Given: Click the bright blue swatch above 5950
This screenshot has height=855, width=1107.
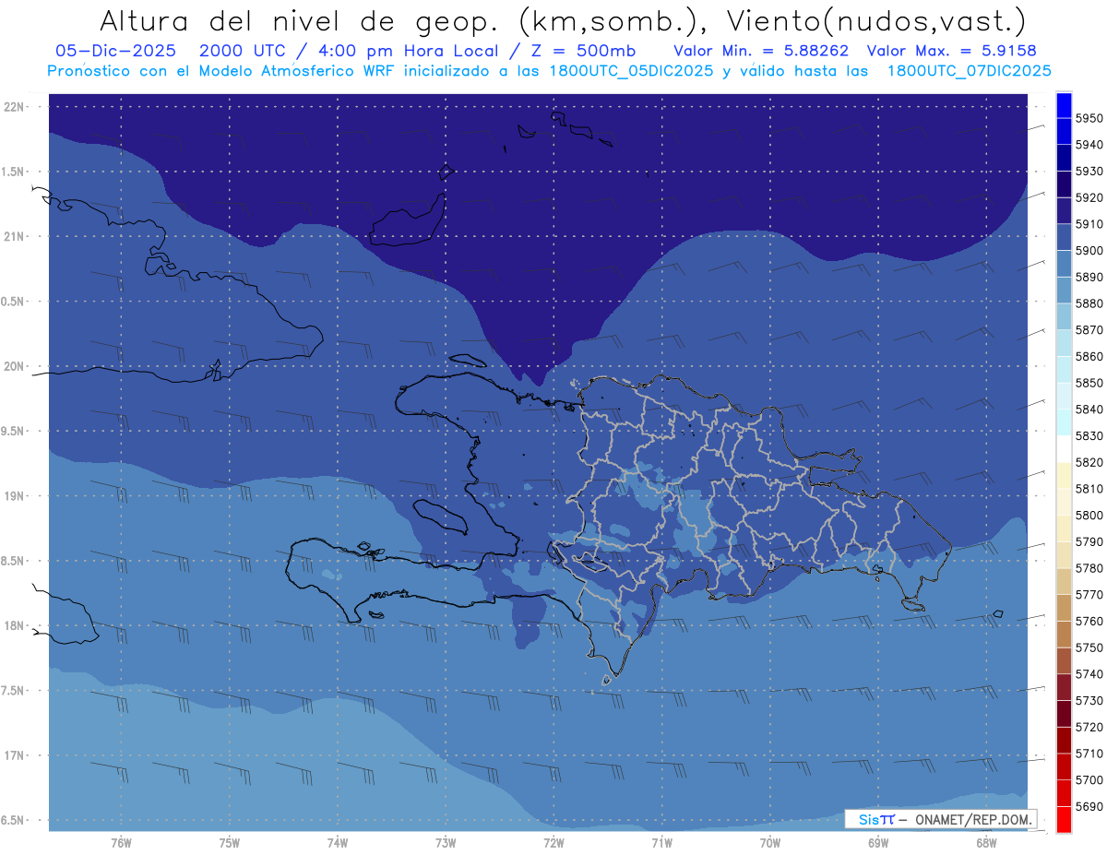Looking at the screenshot, I should (x=1064, y=105).
